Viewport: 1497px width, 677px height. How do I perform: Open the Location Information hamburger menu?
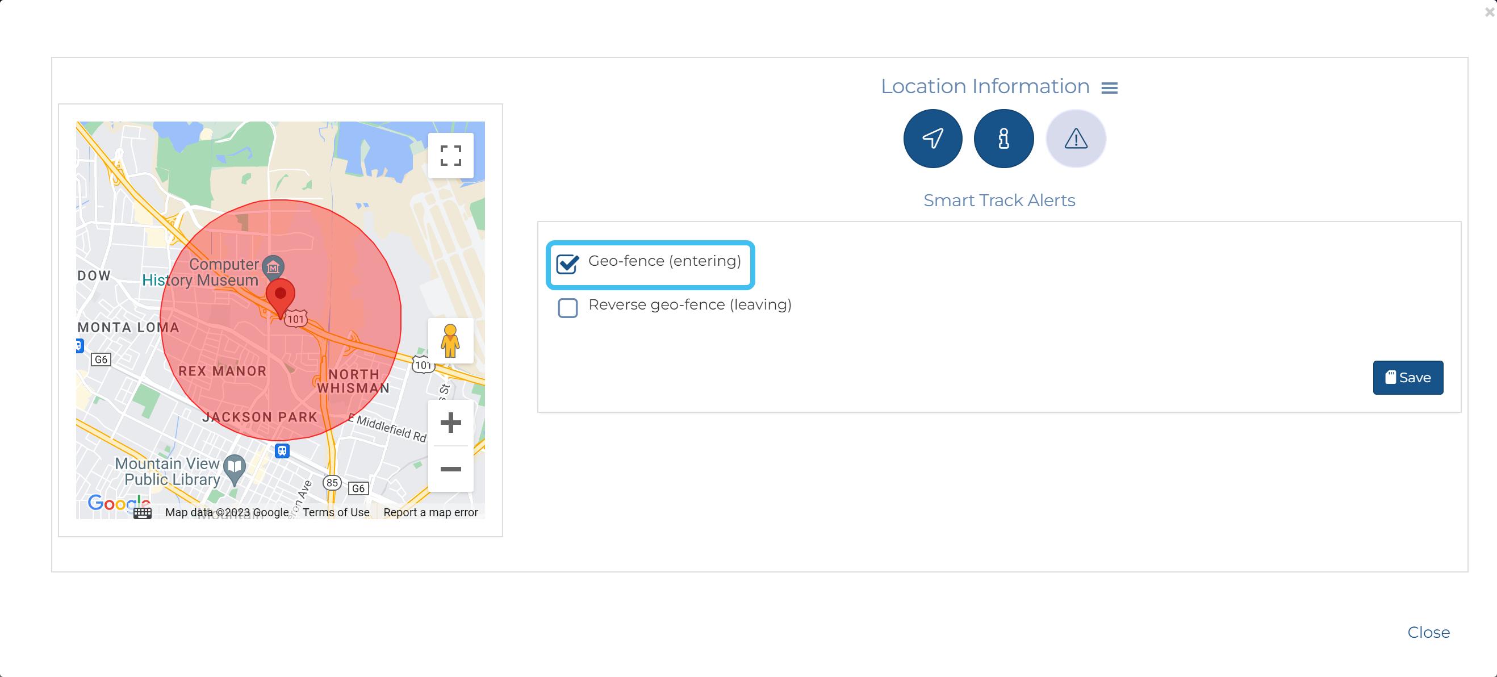pyautogui.click(x=1109, y=87)
